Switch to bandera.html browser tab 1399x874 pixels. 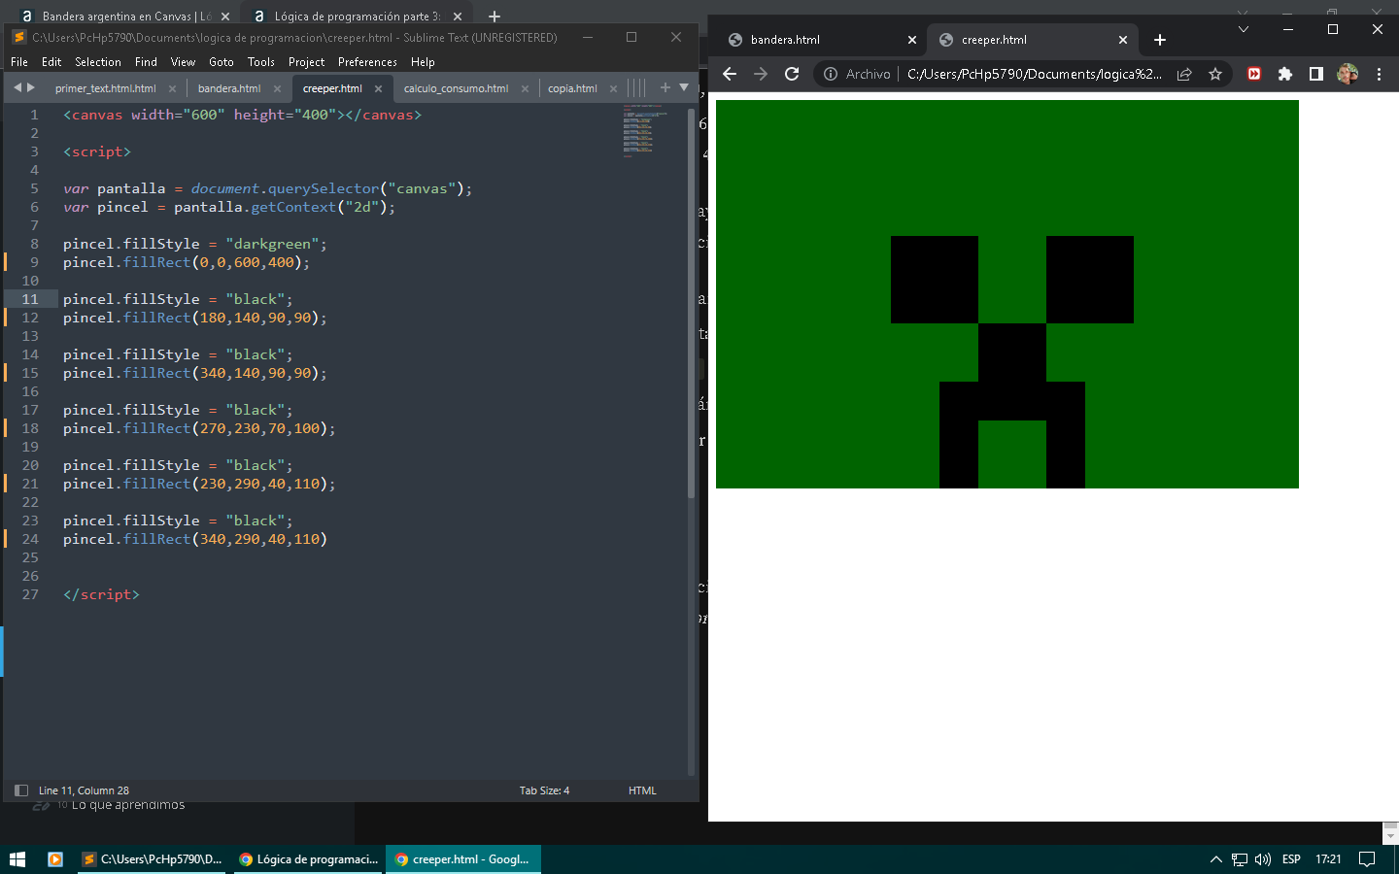point(821,40)
